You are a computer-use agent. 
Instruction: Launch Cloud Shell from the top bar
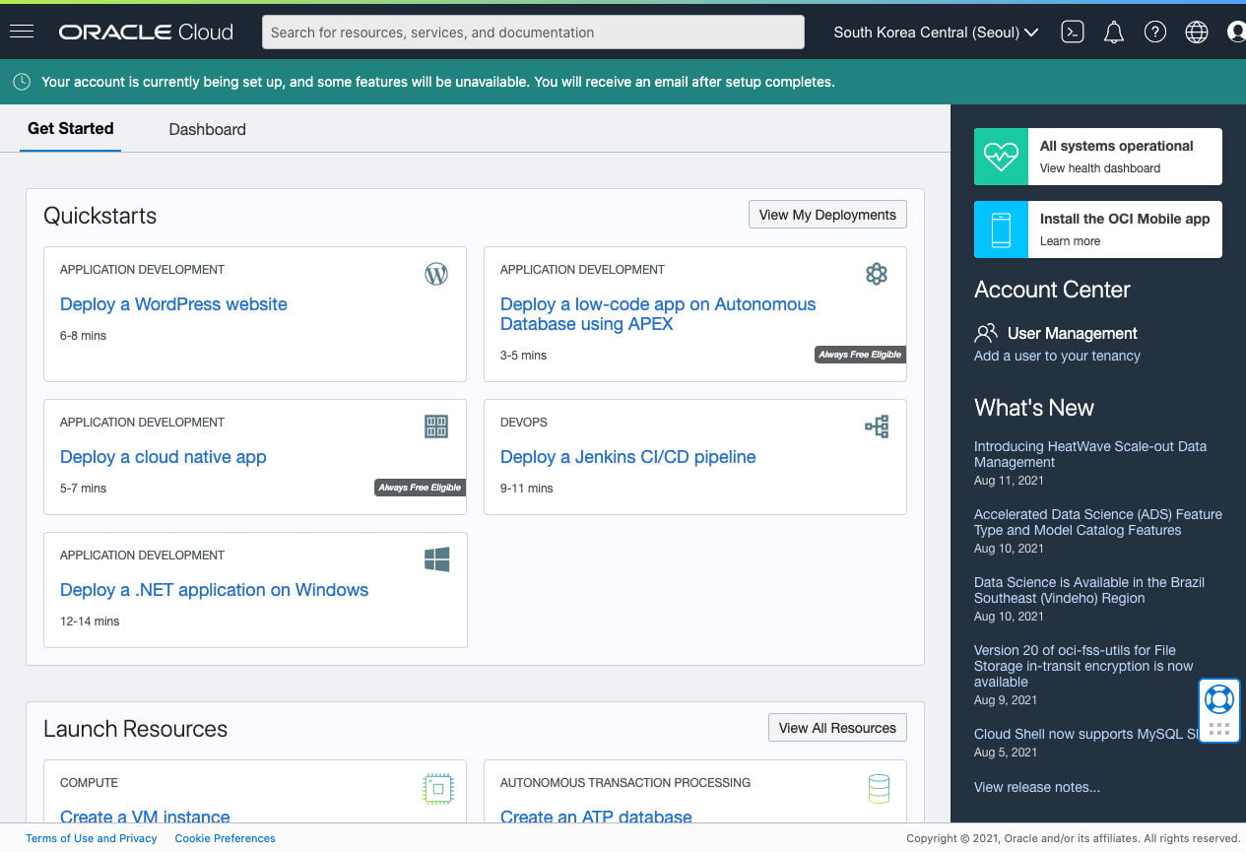point(1073,32)
